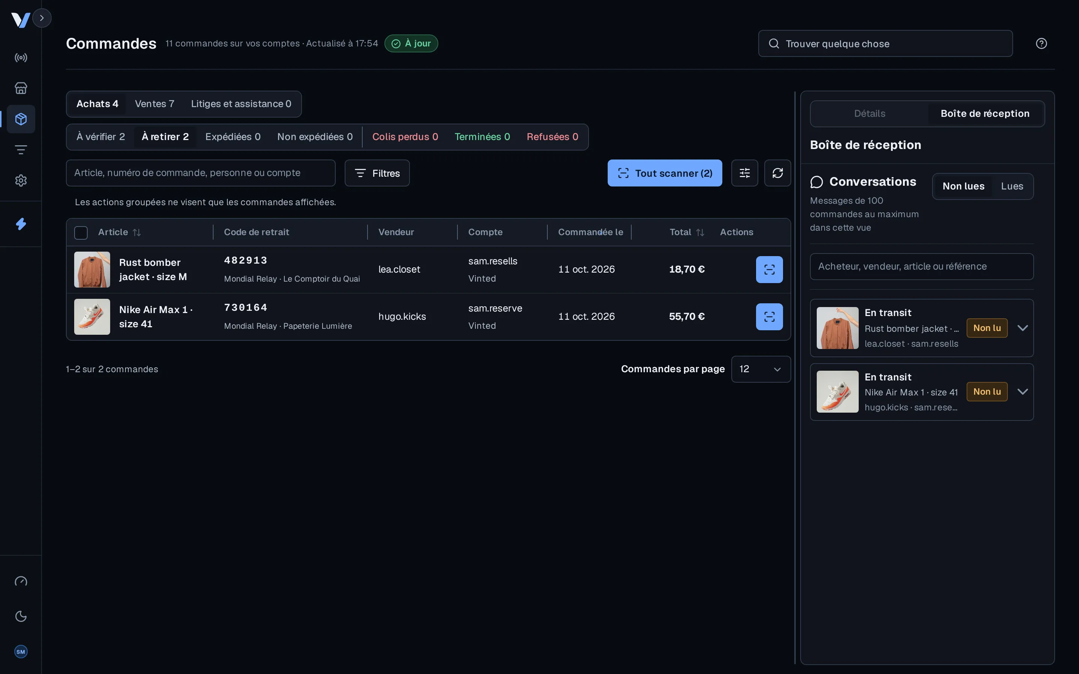This screenshot has height=674, width=1079.
Task: Click the Tout scanner (2) button
Action: pos(664,173)
